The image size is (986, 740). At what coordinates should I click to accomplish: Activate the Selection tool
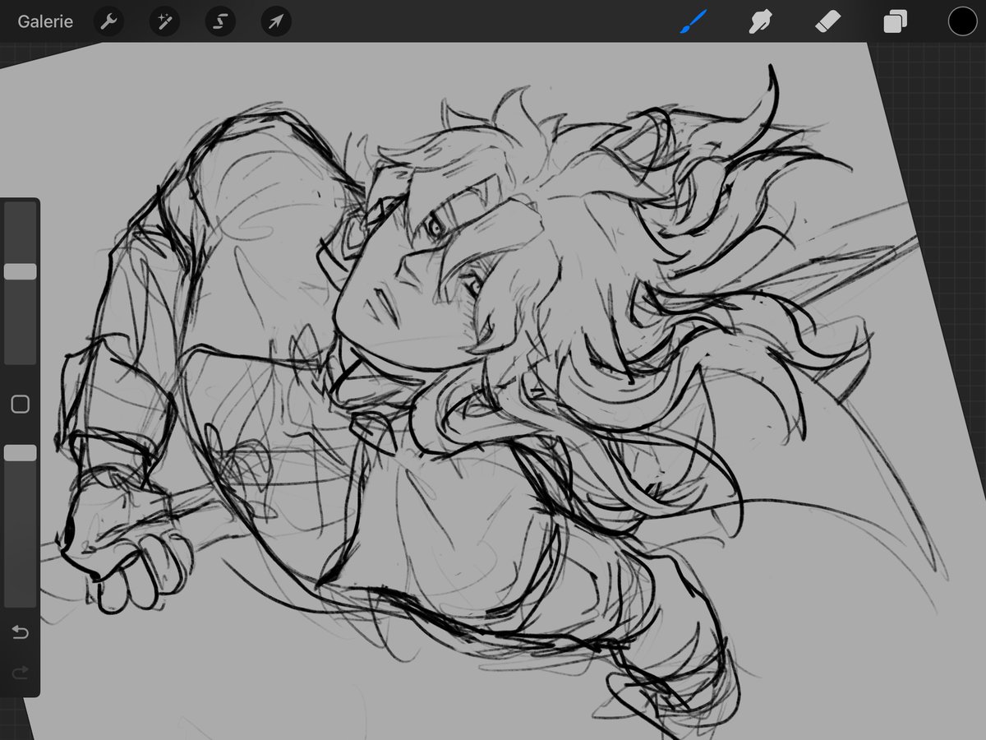click(220, 22)
